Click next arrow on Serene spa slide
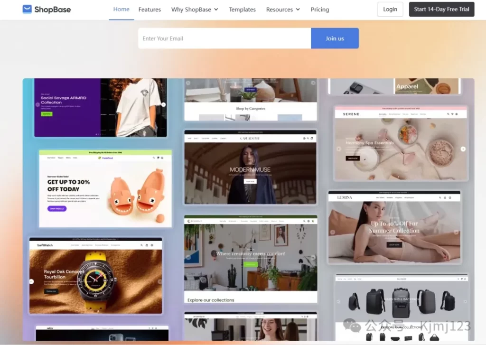Image resolution: width=486 pixels, height=345 pixels. [463, 149]
